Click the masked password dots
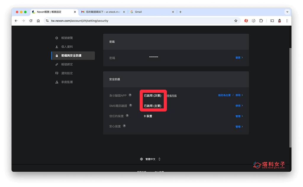Viewport: 303px width, 187px height. [x=154, y=57]
